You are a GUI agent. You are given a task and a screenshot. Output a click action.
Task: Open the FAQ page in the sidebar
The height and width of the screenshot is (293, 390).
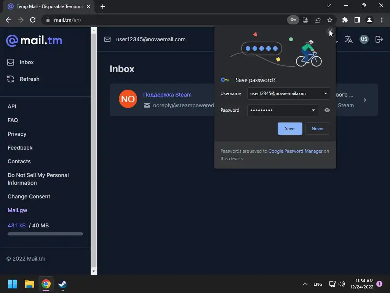(x=13, y=120)
